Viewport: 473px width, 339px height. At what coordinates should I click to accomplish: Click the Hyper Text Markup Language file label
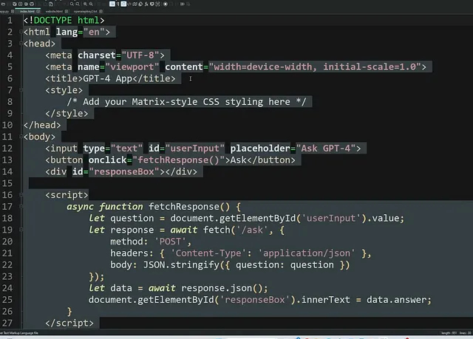(x=19, y=333)
